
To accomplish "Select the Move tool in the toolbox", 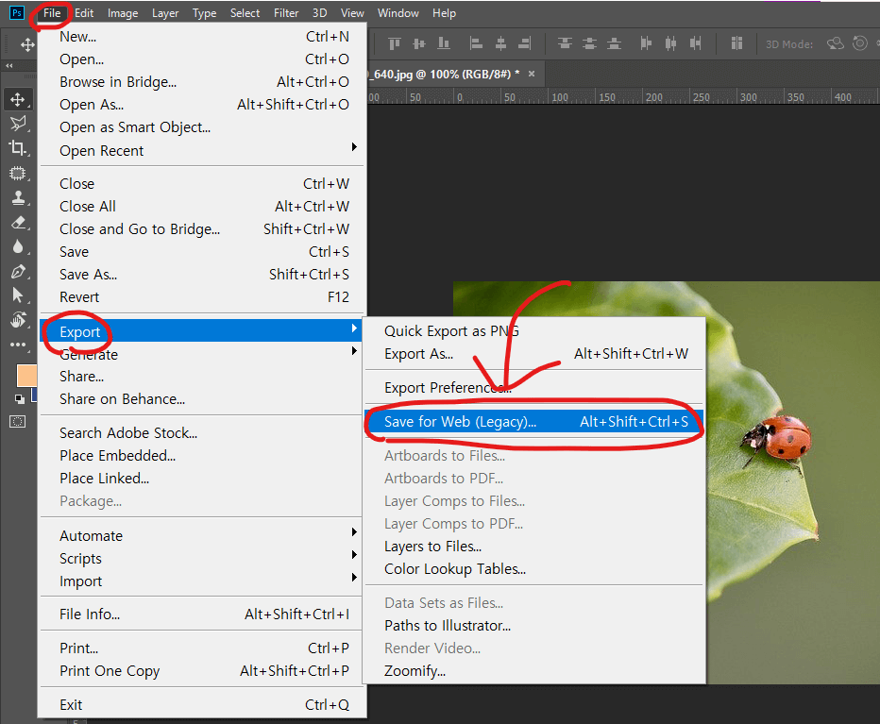I will [x=17, y=99].
